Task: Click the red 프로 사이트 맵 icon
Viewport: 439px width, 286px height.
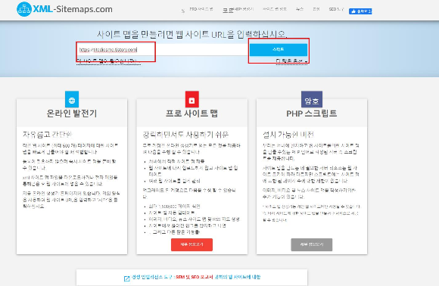Action: [x=191, y=99]
